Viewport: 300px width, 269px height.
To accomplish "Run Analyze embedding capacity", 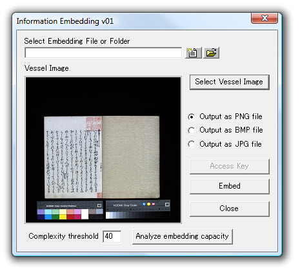I will click(183, 236).
